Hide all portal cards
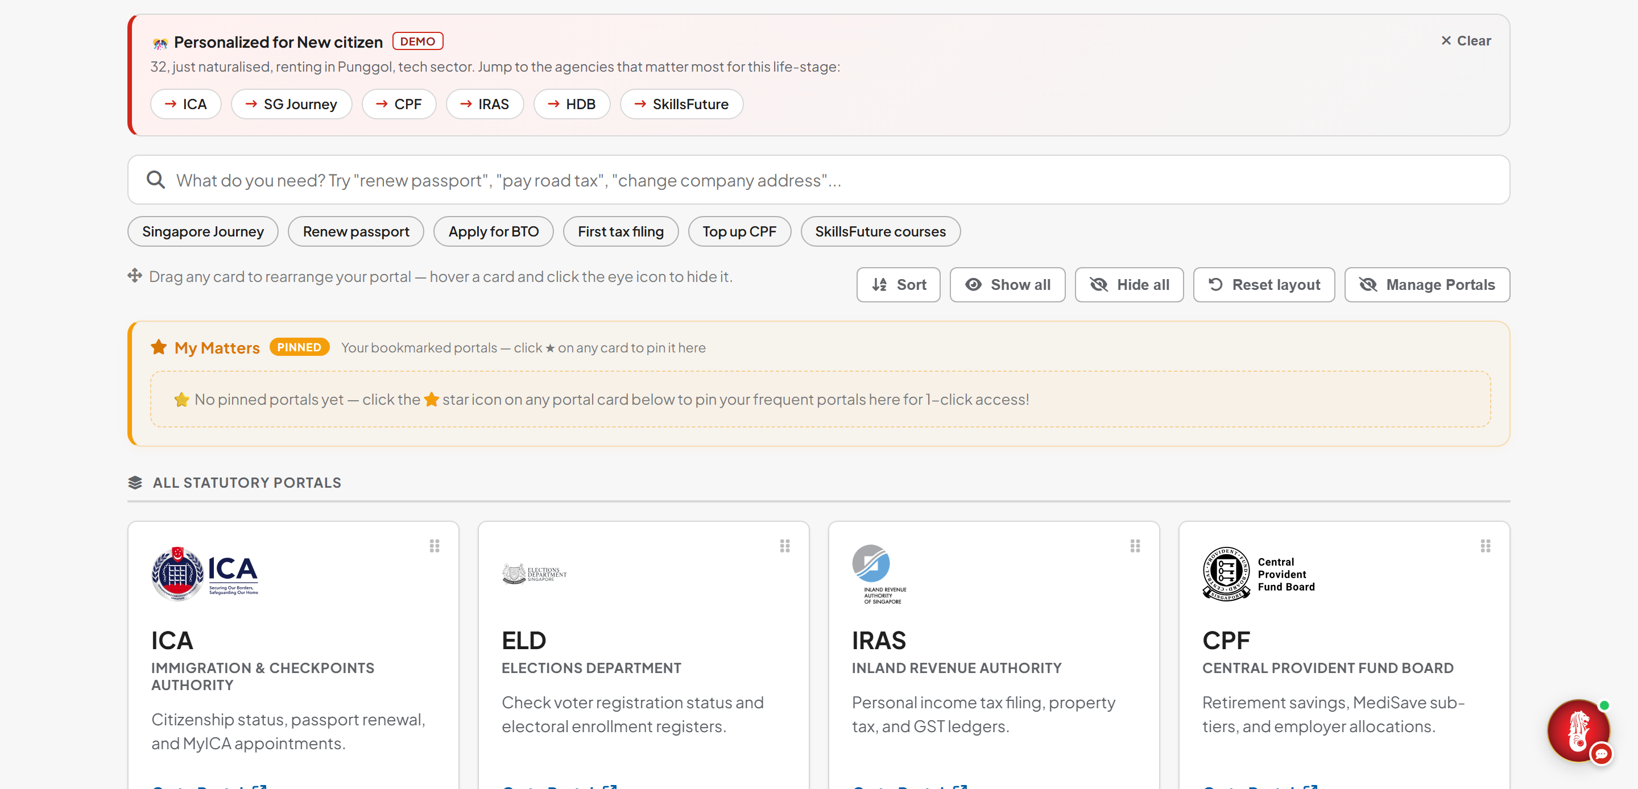The height and width of the screenshot is (789, 1638). click(x=1130, y=285)
